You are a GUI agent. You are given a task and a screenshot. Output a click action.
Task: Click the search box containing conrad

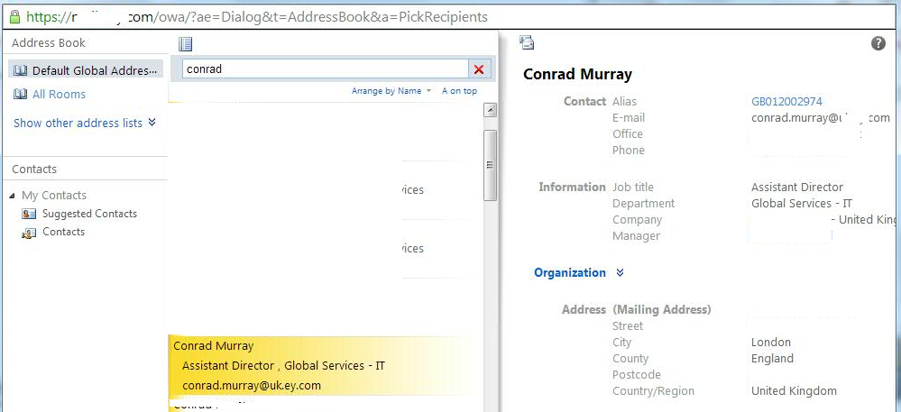click(x=326, y=69)
